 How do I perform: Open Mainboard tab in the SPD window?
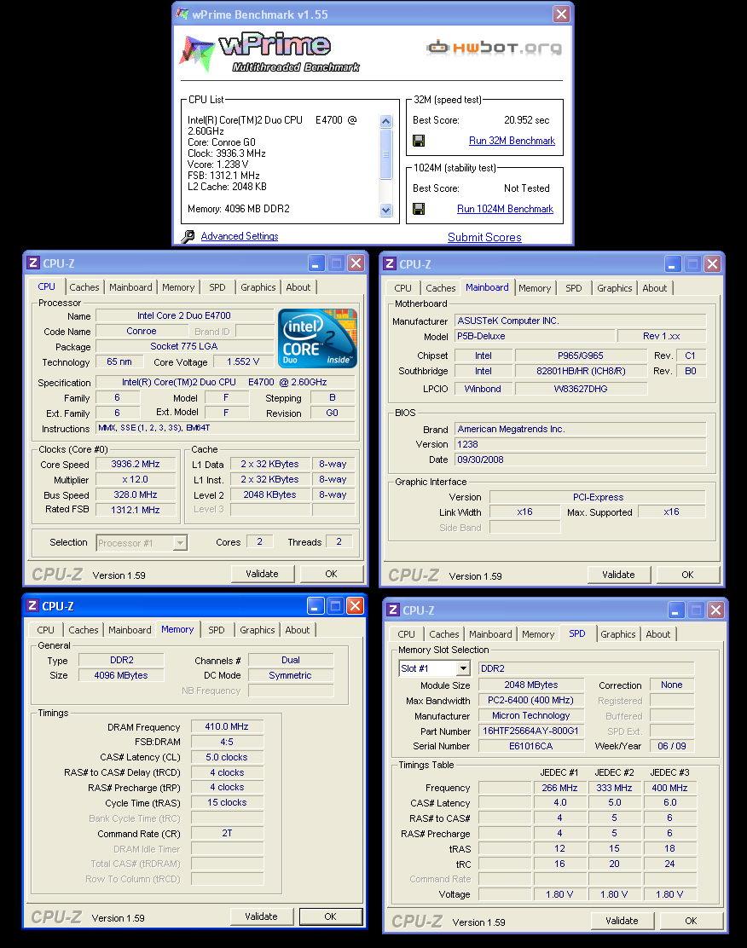click(490, 634)
